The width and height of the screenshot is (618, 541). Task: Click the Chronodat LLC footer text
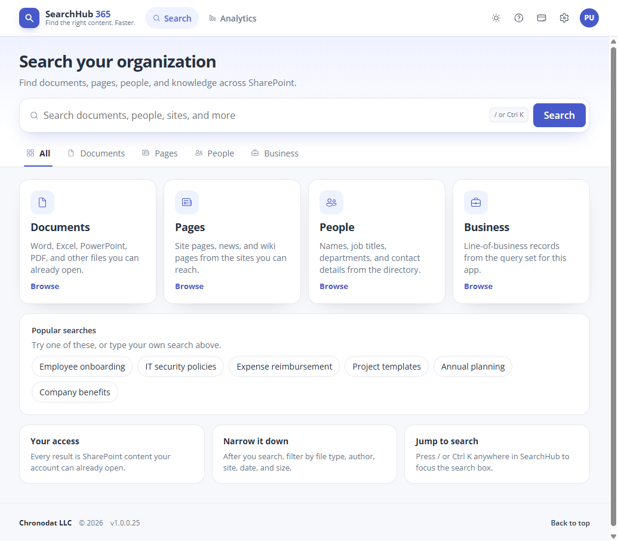45,523
